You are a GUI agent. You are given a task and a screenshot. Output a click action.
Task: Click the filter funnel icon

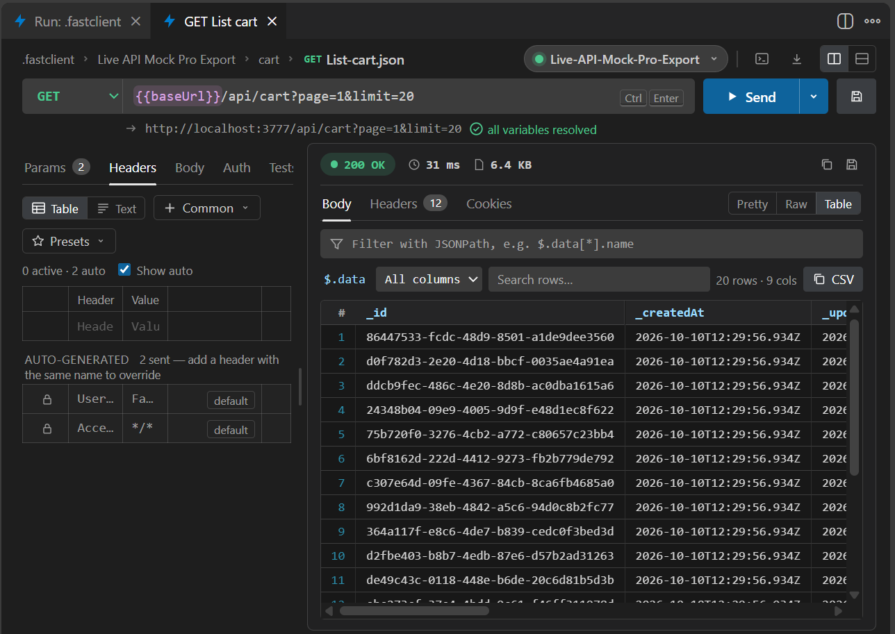pyautogui.click(x=337, y=244)
